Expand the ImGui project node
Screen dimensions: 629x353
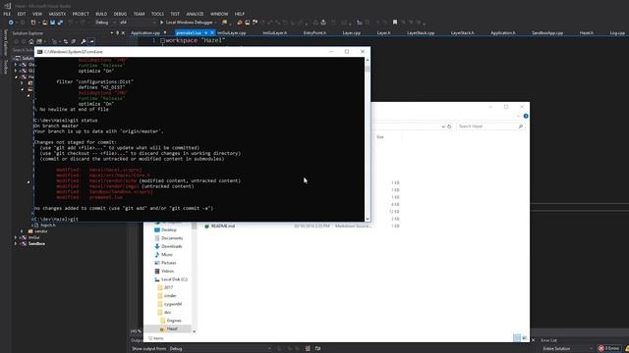click(x=16, y=237)
